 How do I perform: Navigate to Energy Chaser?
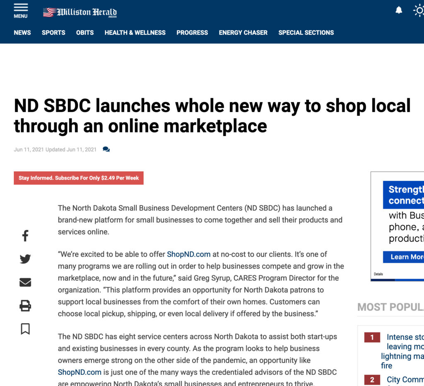243,33
